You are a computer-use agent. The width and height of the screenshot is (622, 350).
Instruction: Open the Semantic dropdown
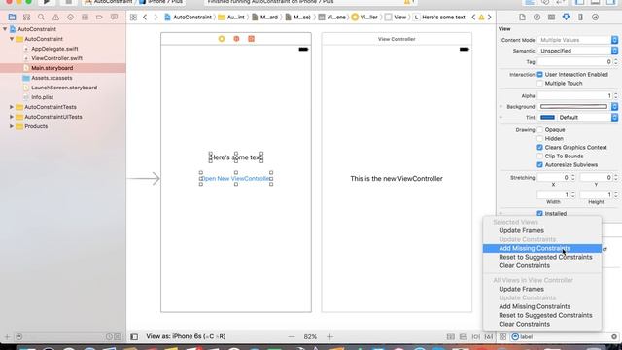[577, 51]
